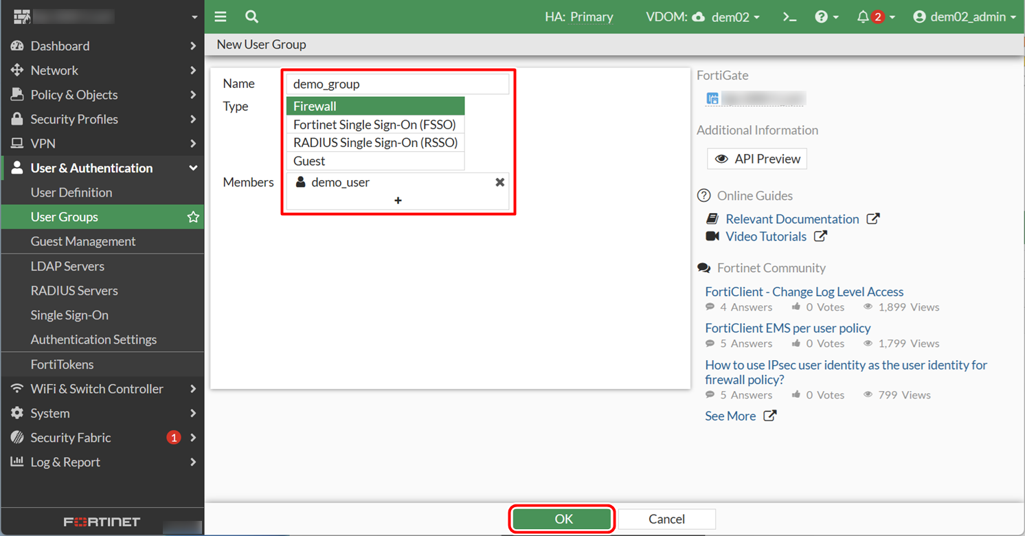The height and width of the screenshot is (536, 1025).
Task: Click the Cancel button
Action: coord(666,519)
